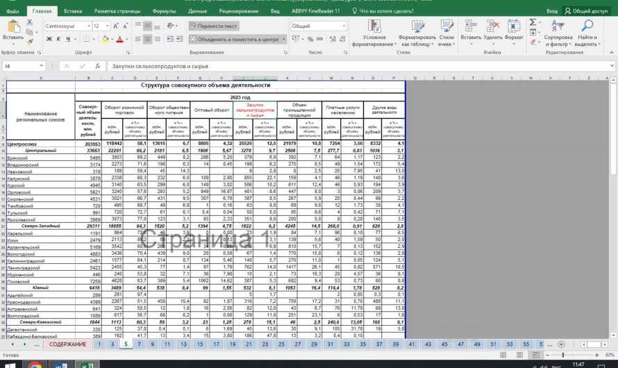
Task: Click the Общий доступ share button
Action: [x=587, y=11]
